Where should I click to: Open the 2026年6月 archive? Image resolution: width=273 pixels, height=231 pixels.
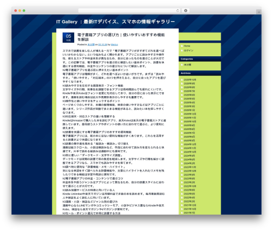(x=189, y=95)
